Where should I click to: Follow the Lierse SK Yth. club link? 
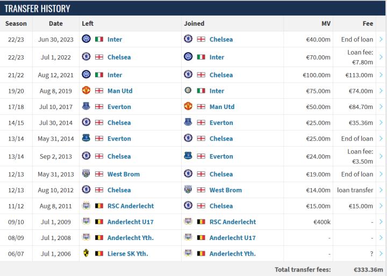[x=127, y=253]
